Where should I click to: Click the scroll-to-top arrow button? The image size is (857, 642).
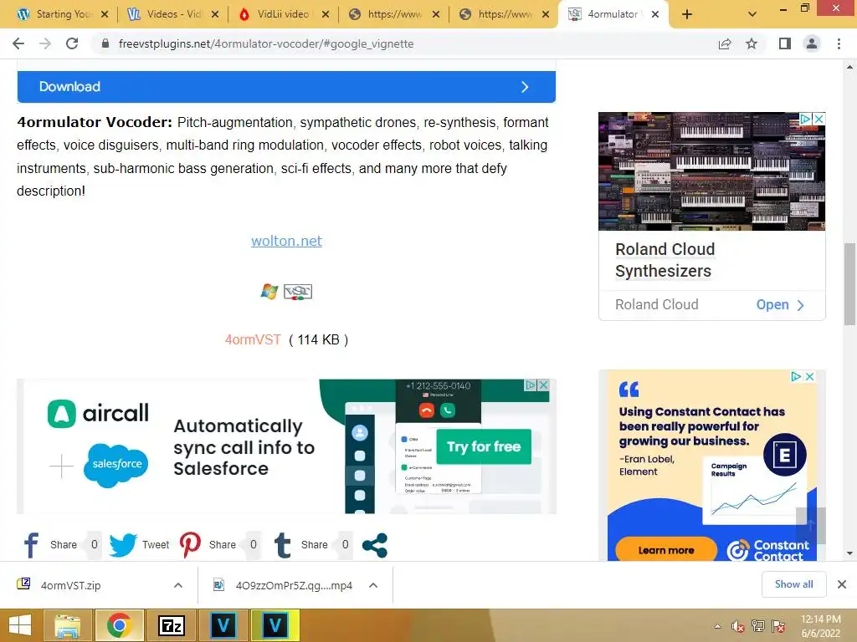pyautogui.click(x=811, y=526)
